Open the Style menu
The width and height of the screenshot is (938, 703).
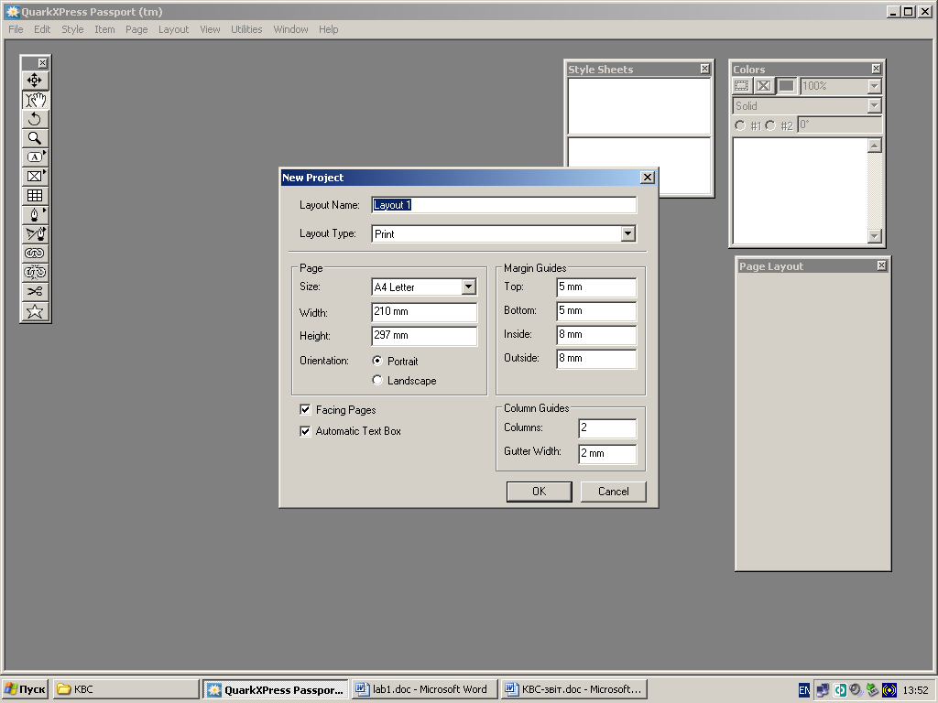[72, 29]
